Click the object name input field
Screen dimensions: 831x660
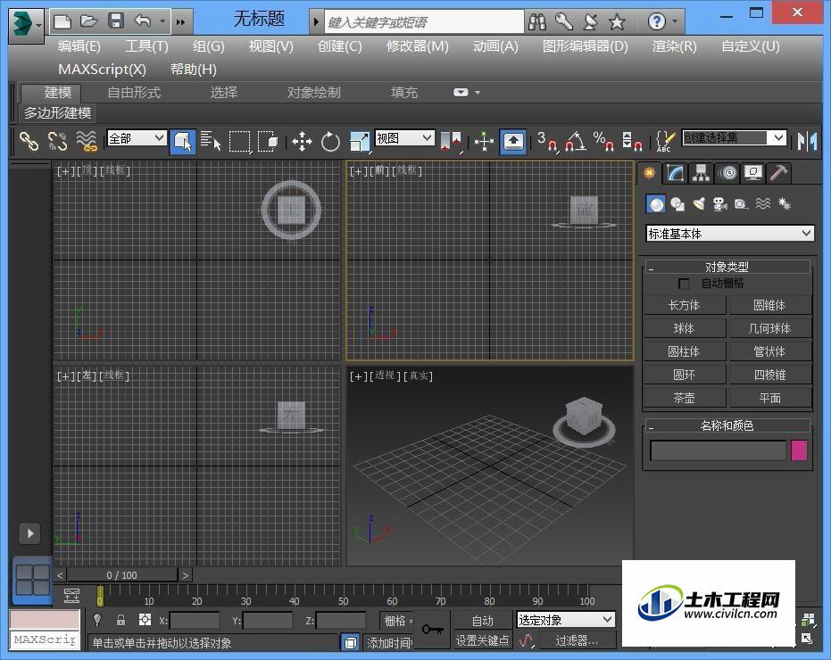[719, 450]
